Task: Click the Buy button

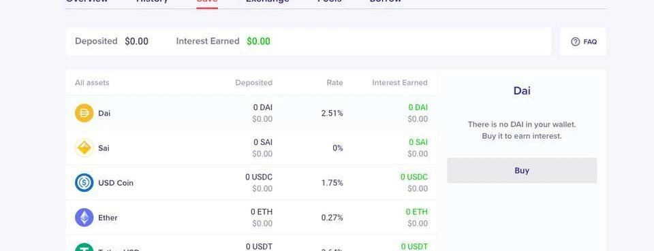Action: point(522,170)
